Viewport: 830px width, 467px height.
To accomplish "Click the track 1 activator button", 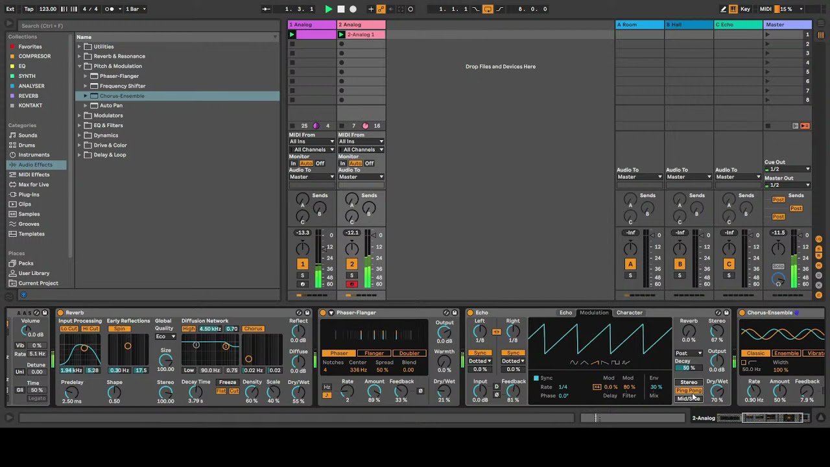I will pyautogui.click(x=302, y=264).
